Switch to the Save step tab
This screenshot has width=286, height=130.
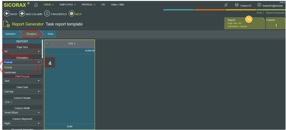tap(50, 34)
